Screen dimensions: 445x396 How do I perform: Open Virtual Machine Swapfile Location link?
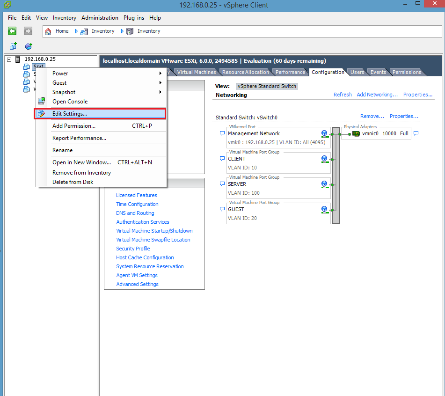[153, 240]
